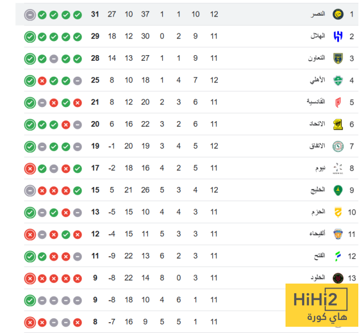Viewport: 364px width, 333px height.
Task: Click the Al-Hazem yellow logo
Action: pos(338,212)
